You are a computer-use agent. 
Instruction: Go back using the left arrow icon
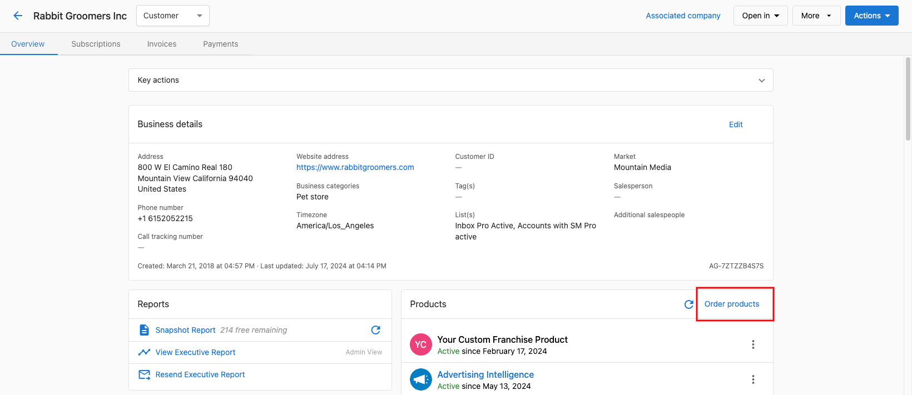pos(18,16)
